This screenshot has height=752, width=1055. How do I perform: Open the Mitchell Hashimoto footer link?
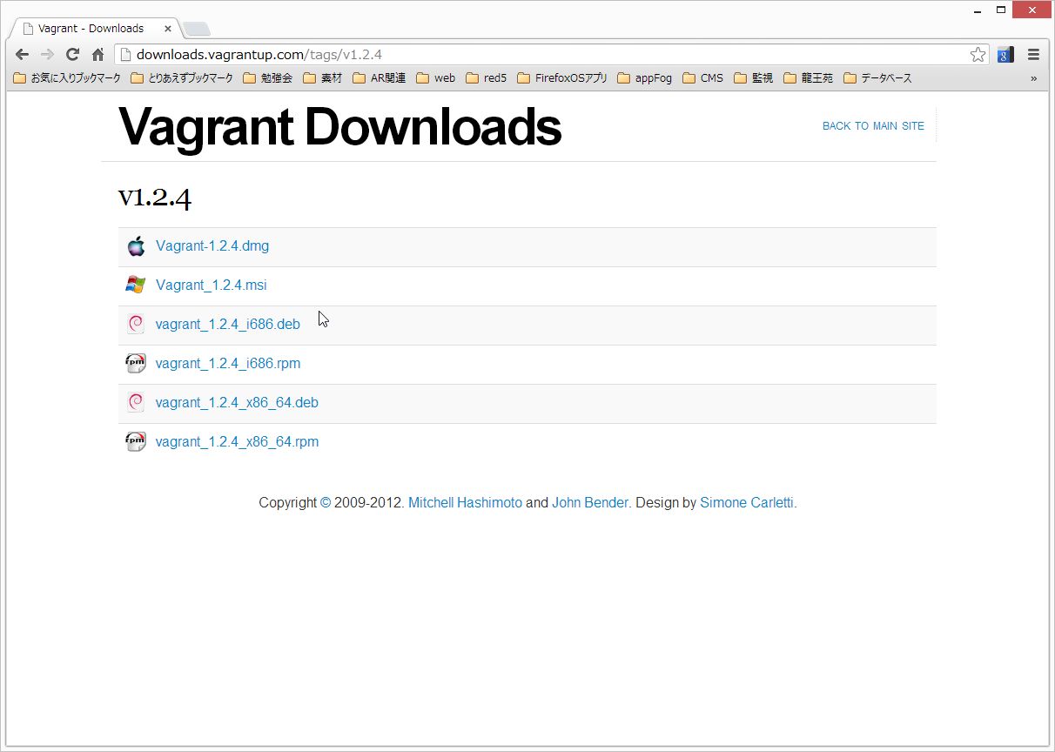(x=465, y=503)
